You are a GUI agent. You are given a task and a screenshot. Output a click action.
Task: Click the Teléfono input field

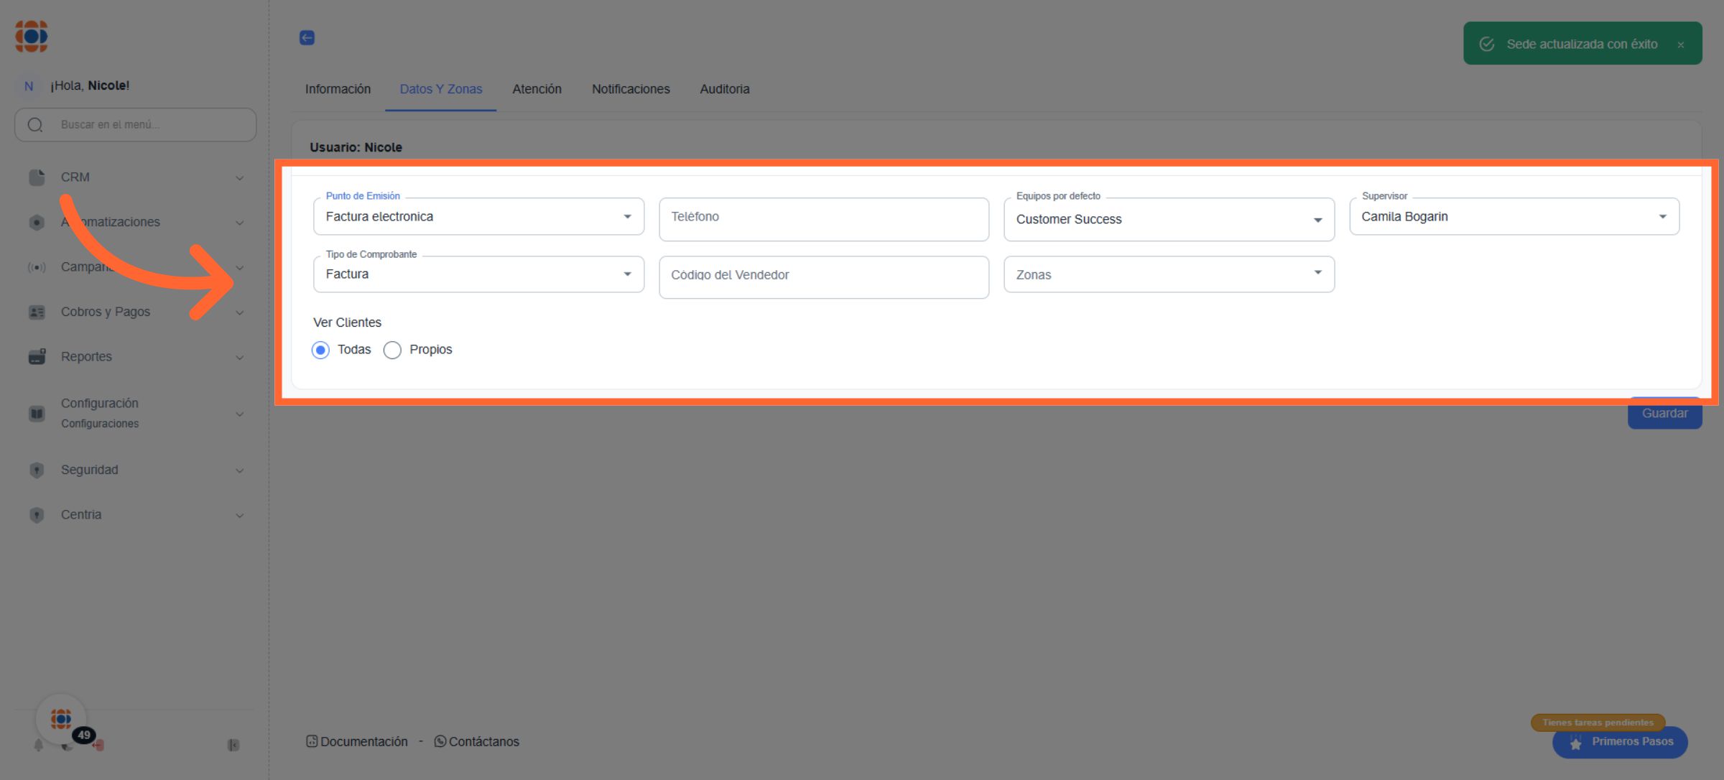coord(823,218)
